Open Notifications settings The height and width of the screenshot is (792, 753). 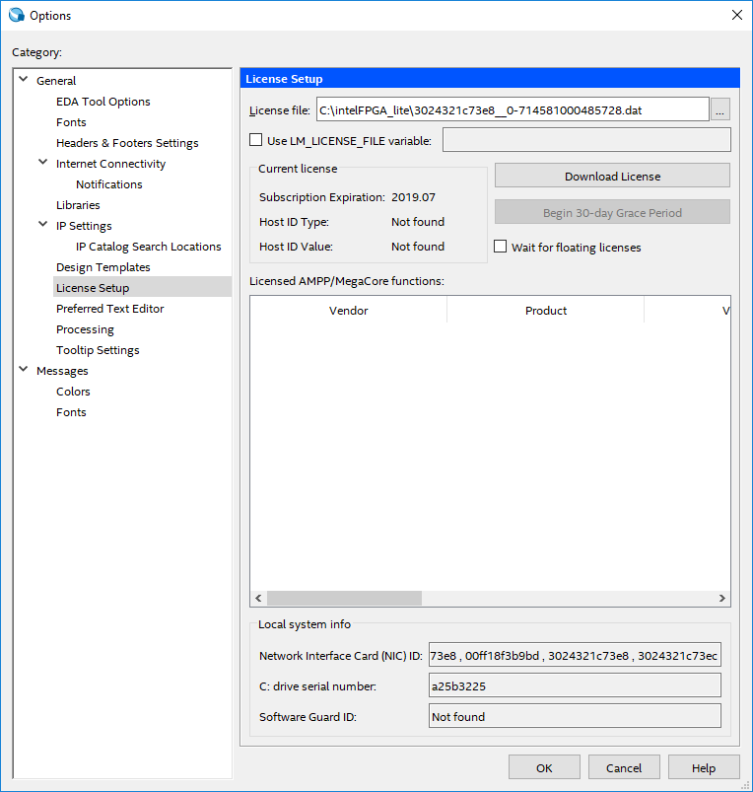click(x=109, y=184)
